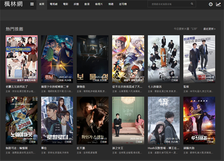Click the 頭腦共助 title link

coord(189,148)
